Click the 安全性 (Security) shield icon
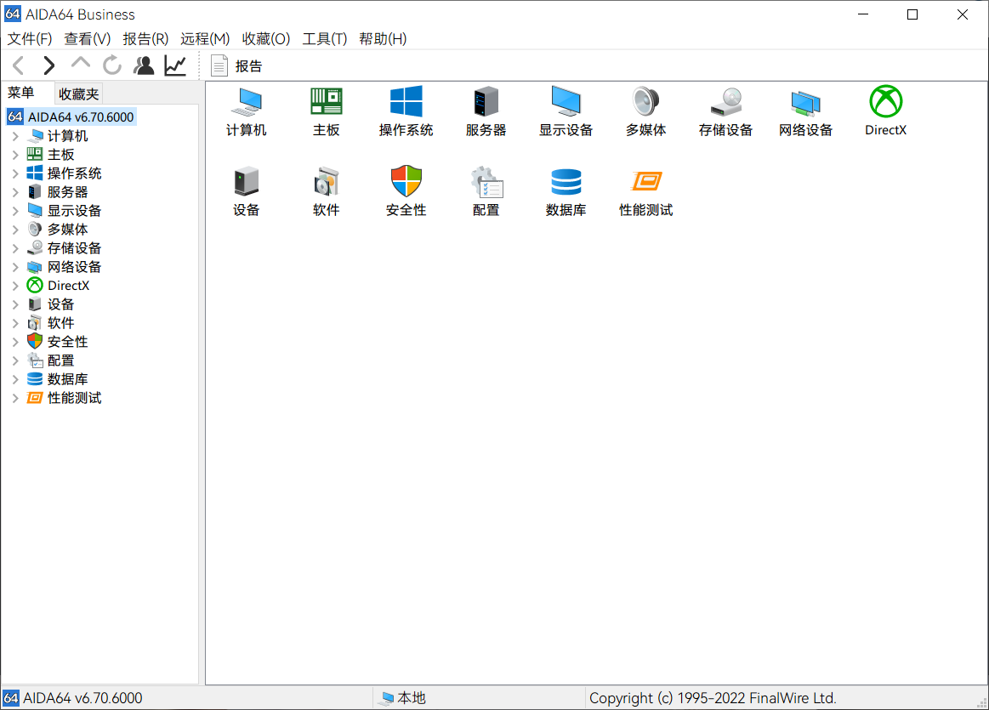The image size is (989, 710). (x=406, y=189)
